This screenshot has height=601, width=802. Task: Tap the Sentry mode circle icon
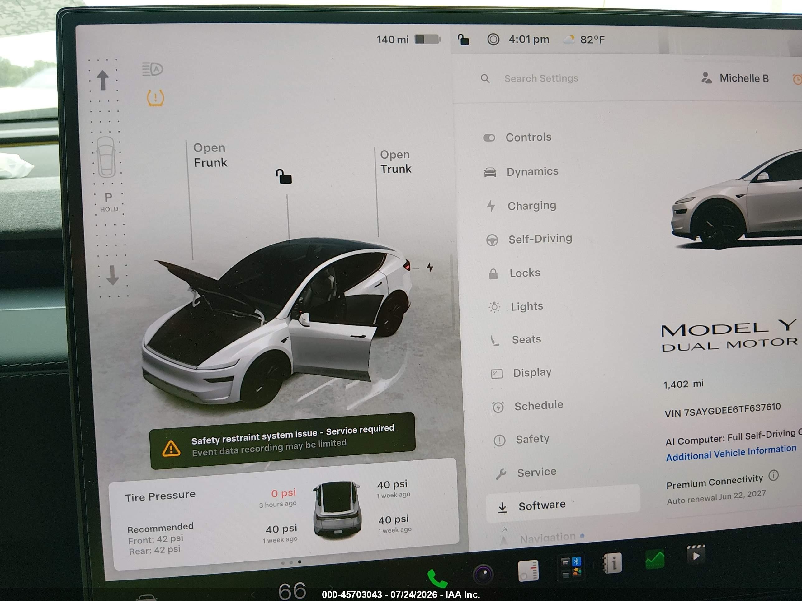493,39
